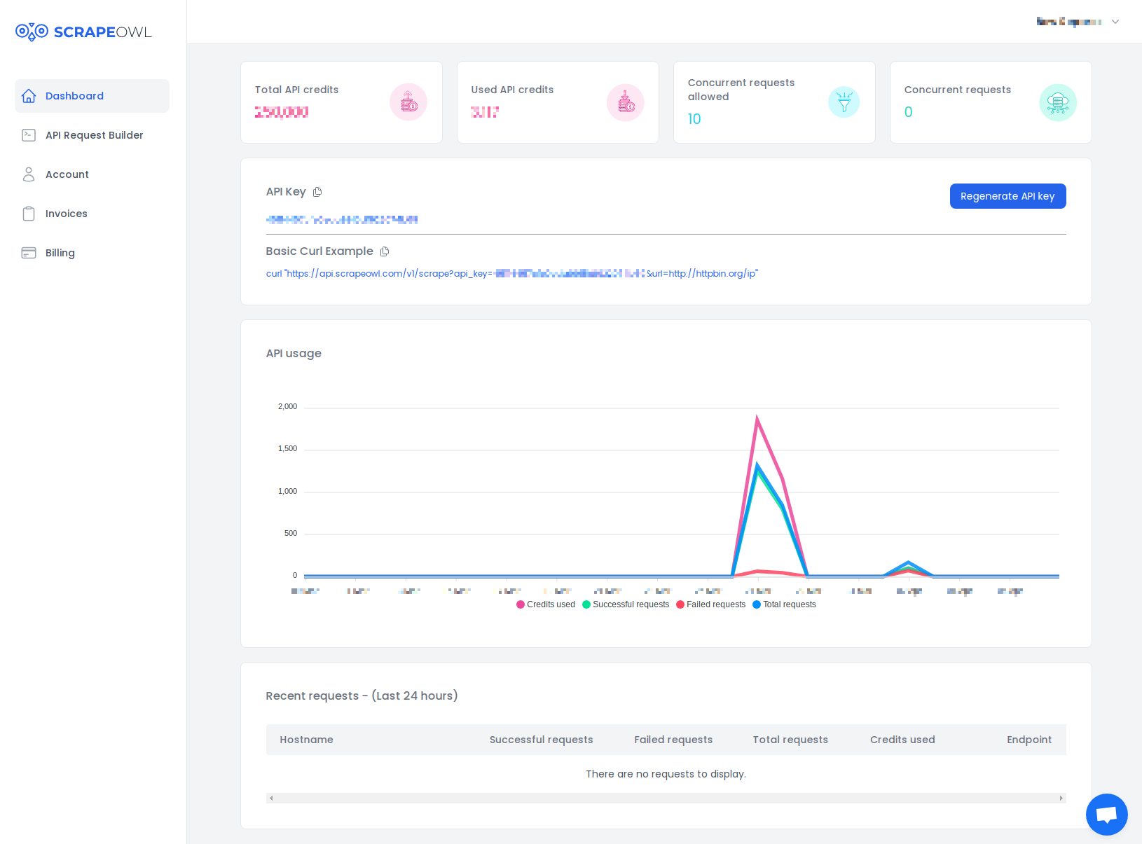Click the API Request Builder terminal icon

29,135
